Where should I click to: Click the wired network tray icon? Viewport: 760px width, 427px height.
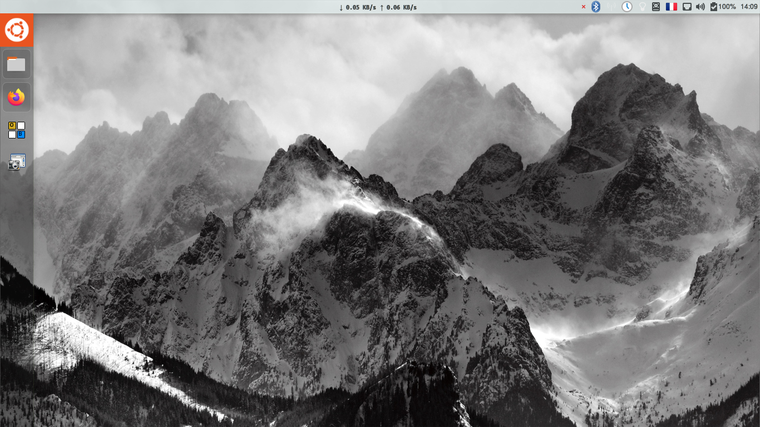pyautogui.click(x=687, y=7)
